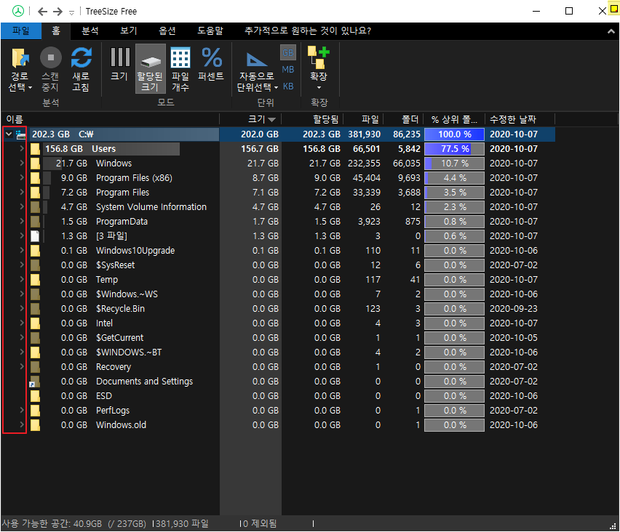Click the Documents and Settings shortcut icon
The height and width of the screenshot is (532, 620).
tap(35, 382)
